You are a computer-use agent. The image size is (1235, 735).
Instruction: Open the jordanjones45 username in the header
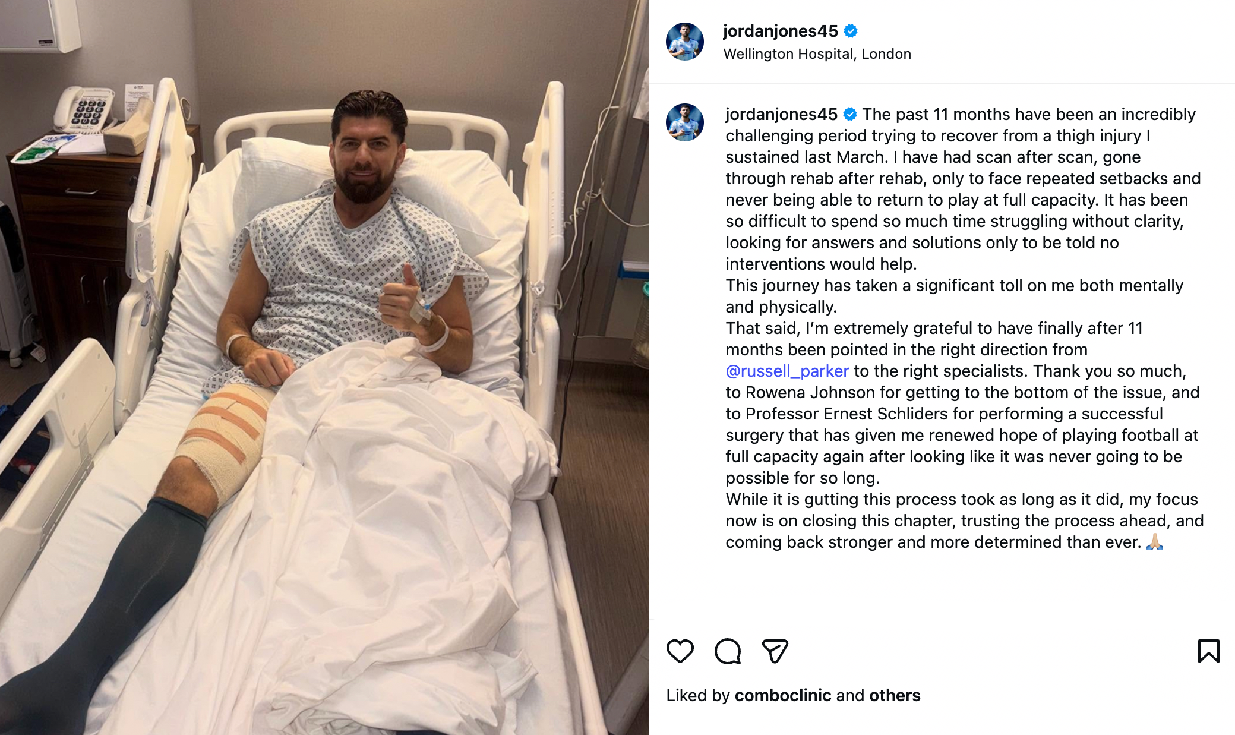click(x=781, y=31)
